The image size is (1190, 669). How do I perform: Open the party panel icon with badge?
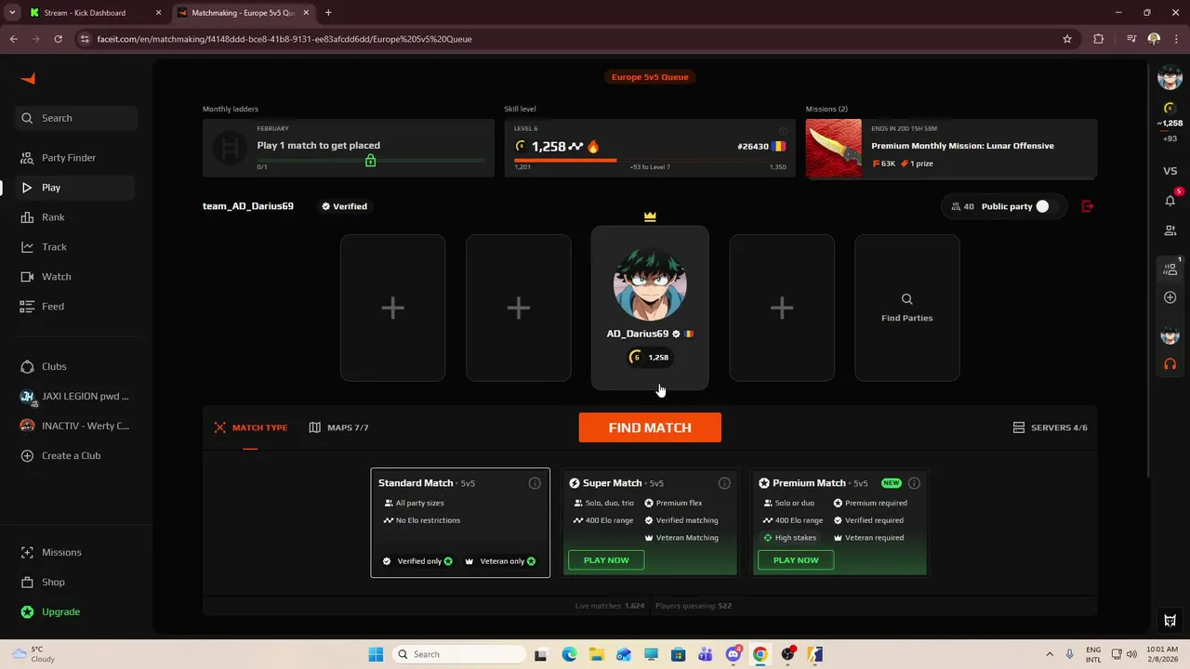click(1170, 269)
